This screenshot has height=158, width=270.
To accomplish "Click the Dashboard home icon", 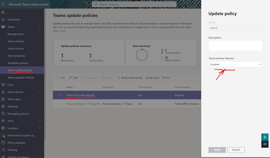I will click(x=3, y=20).
